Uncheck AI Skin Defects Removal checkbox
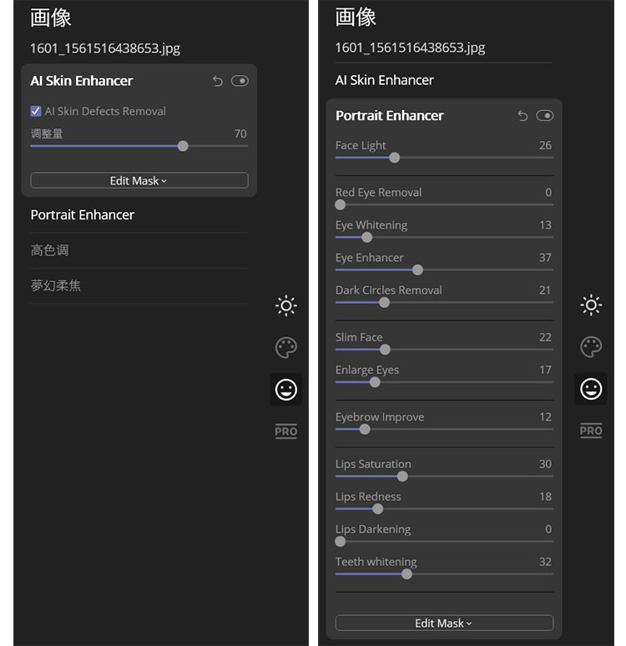This screenshot has width=626, height=646. (x=36, y=111)
